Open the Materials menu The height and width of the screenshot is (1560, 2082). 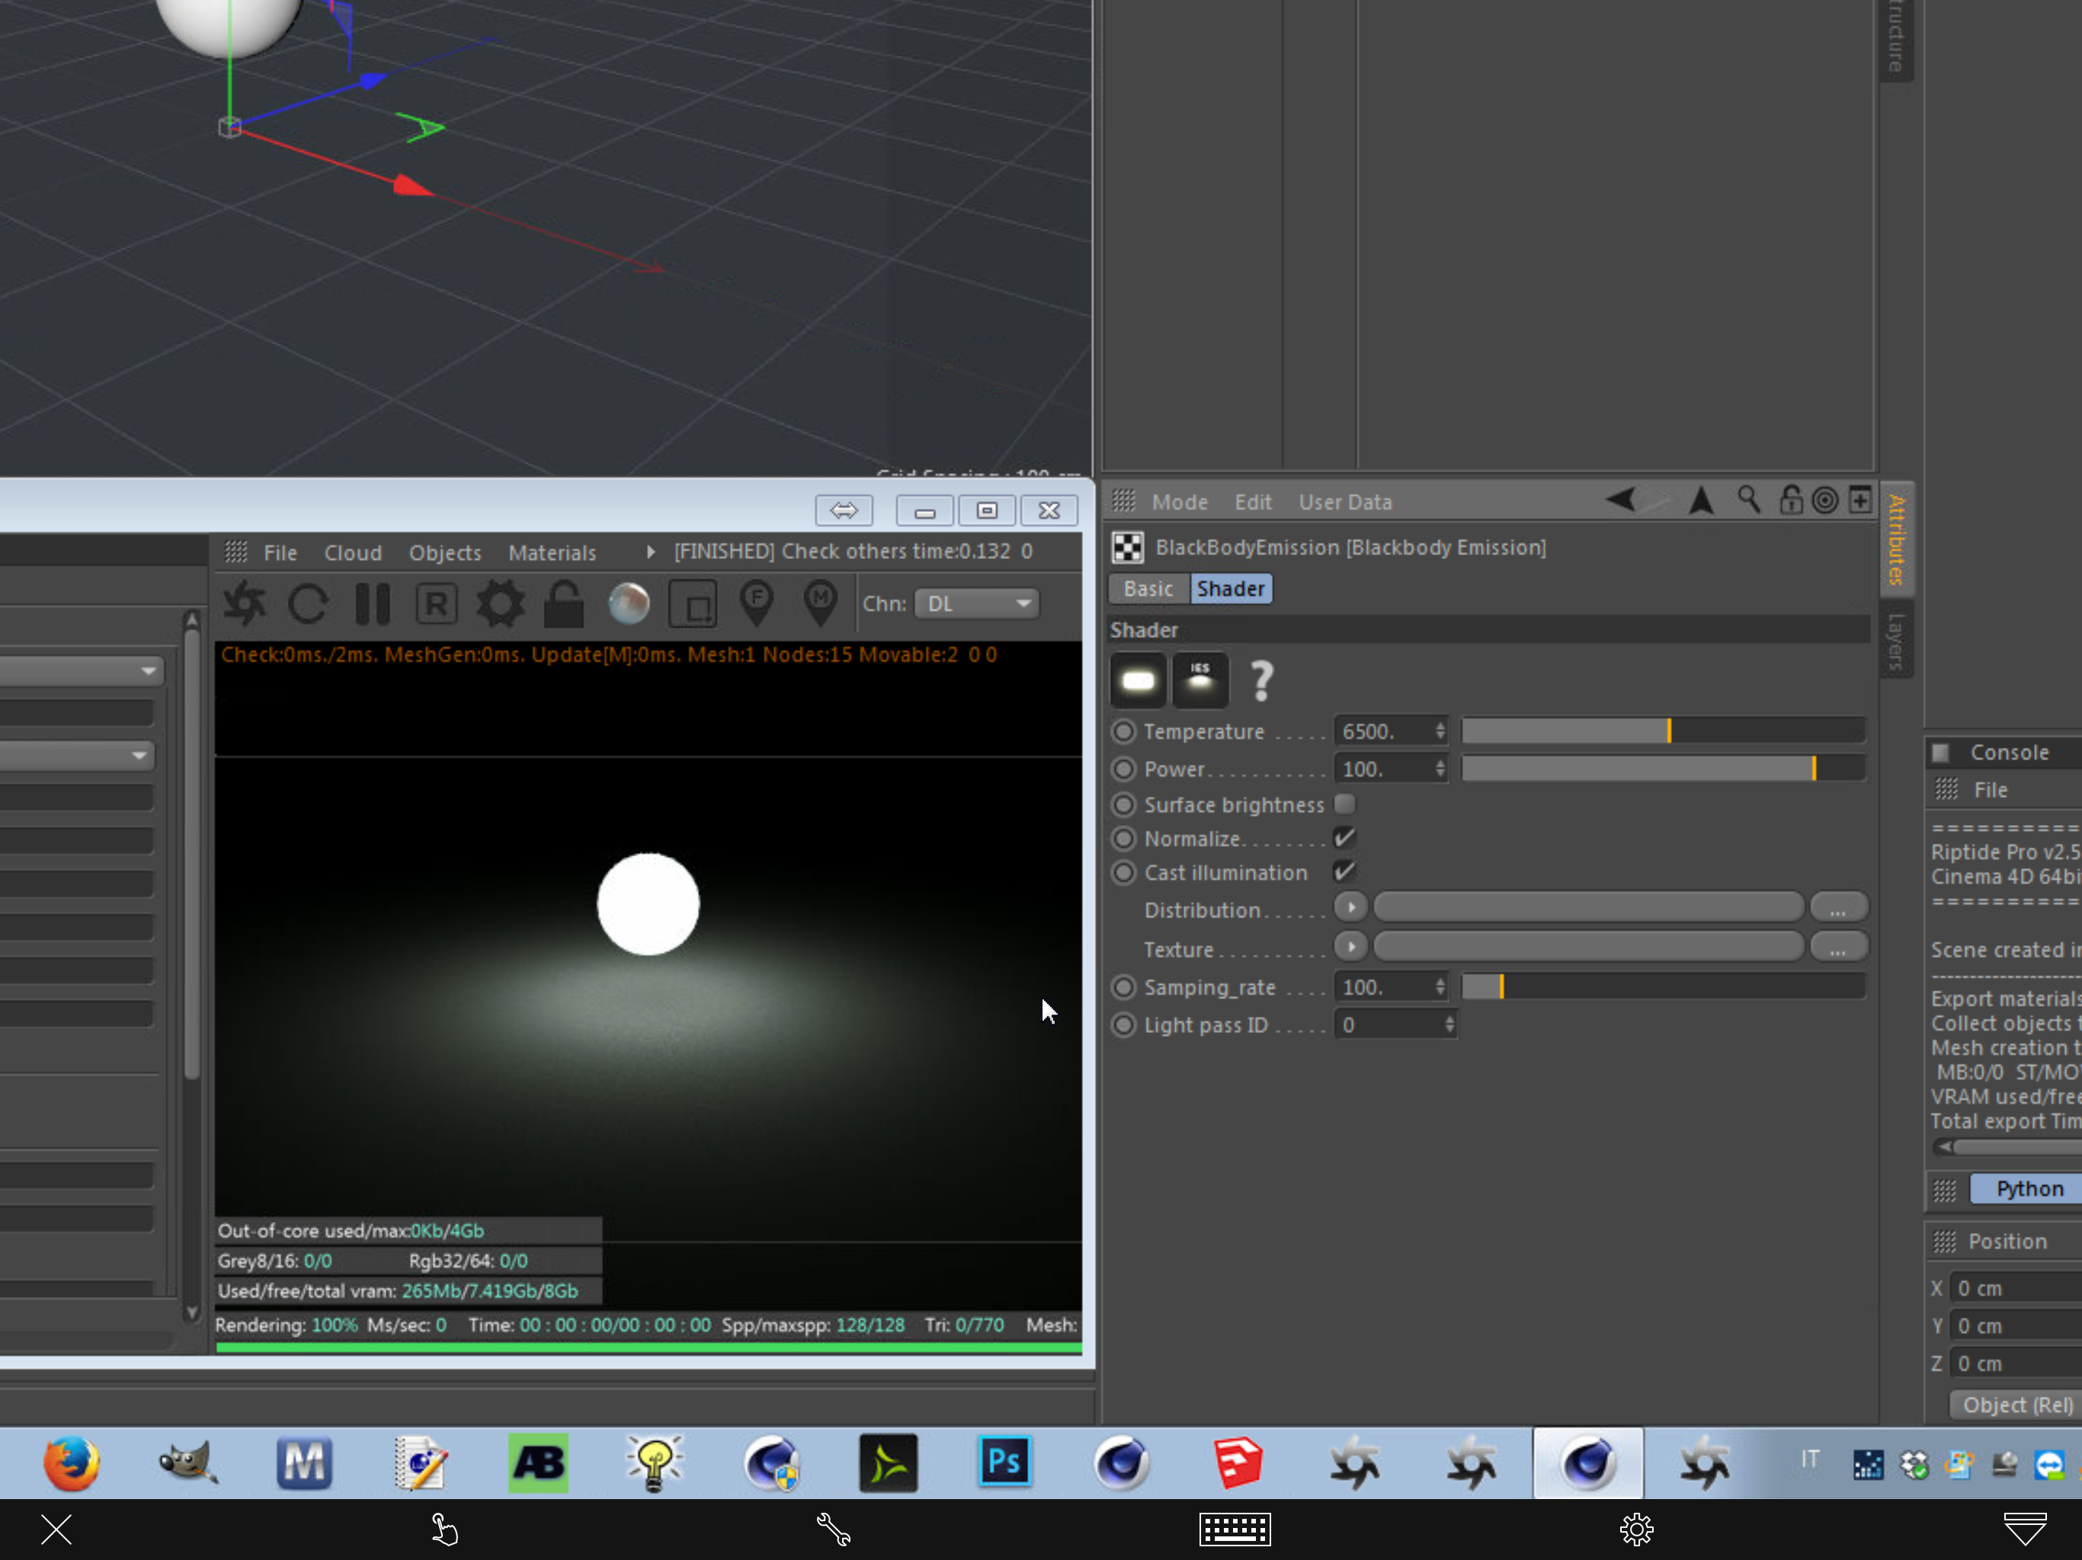pos(553,553)
